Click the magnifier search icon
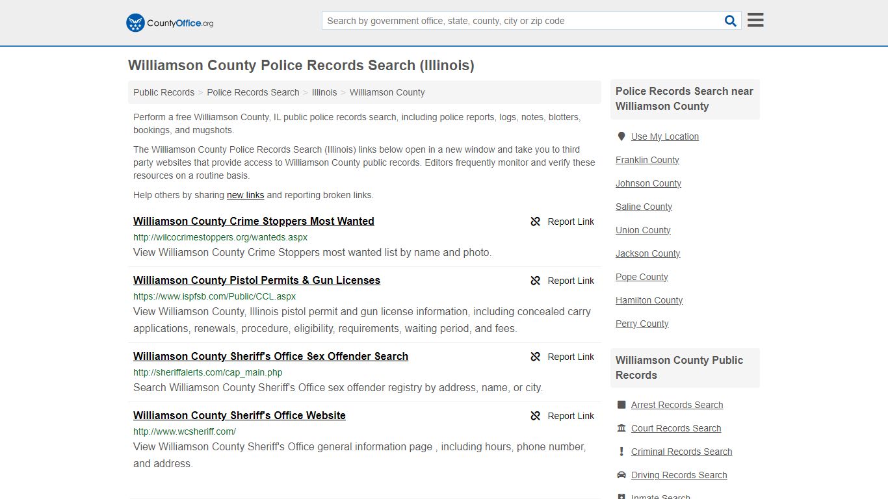Image resolution: width=888 pixels, height=499 pixels. (x=731, y=21)
